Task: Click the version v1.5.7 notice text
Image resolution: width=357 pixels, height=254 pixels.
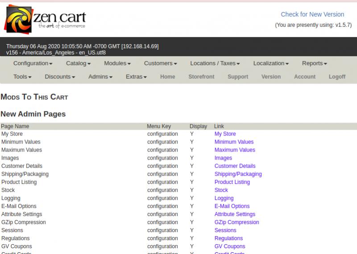Action: (x=313, y=25)
